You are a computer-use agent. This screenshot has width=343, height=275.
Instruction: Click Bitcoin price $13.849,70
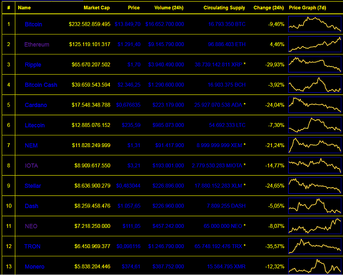[x=127, y=24]
